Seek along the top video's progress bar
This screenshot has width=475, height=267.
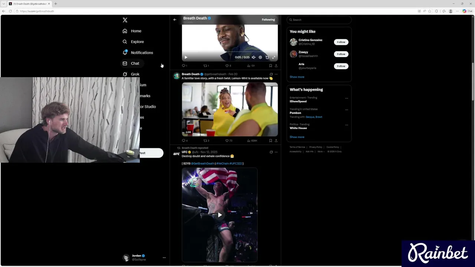pyautogui.click(x=230, y=52)
